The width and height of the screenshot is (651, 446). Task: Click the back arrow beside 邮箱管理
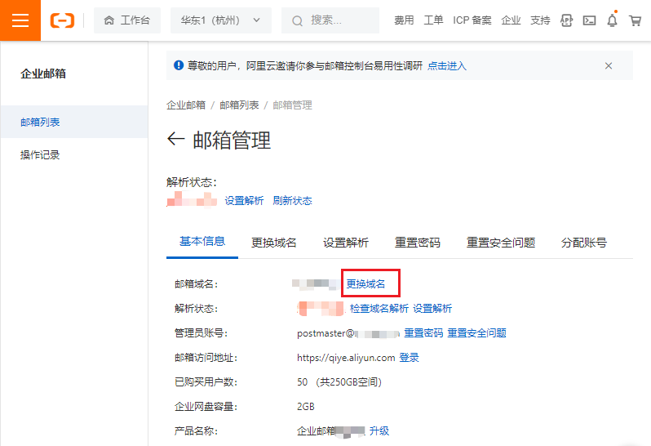(175, 140)
